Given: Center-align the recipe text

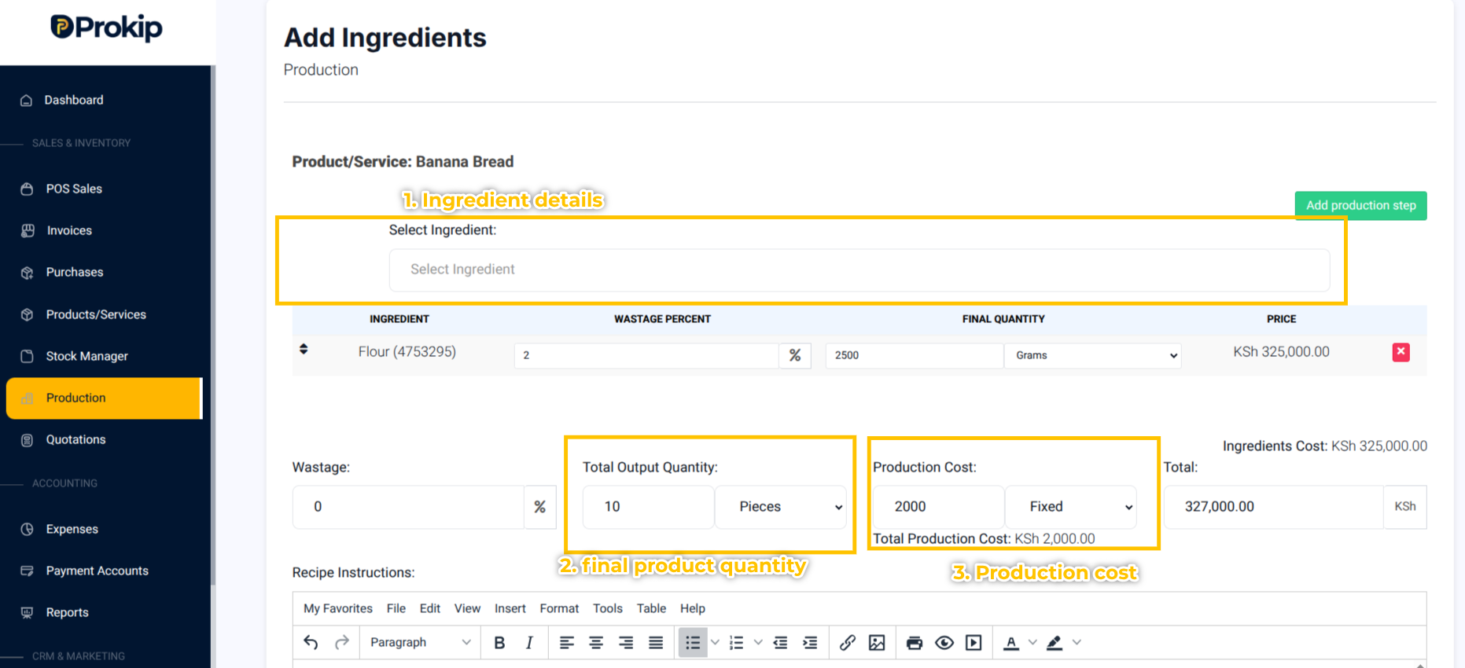Looking at the screenshot, I should tap(596, 643).
